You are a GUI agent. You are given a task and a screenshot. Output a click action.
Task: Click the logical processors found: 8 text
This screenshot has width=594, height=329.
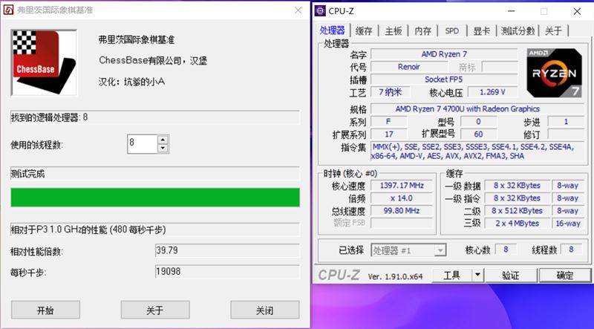point(49,117)
